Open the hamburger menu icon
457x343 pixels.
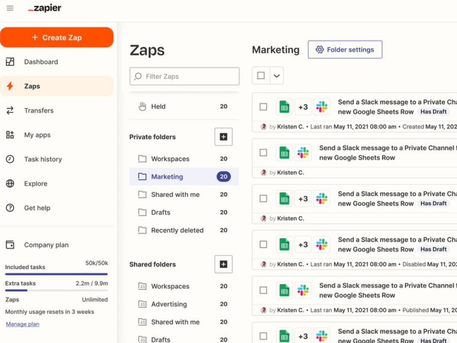coord(10,8)
